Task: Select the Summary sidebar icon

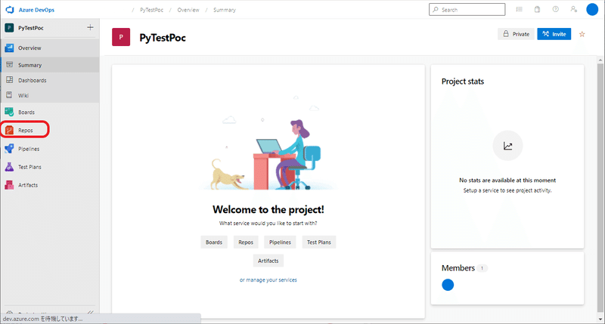Action: pos(10,65)
